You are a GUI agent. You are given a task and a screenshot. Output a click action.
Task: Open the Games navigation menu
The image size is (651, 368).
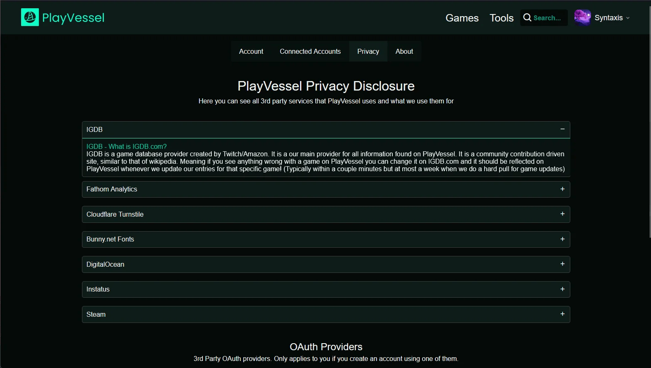click(x=462, y=18)
